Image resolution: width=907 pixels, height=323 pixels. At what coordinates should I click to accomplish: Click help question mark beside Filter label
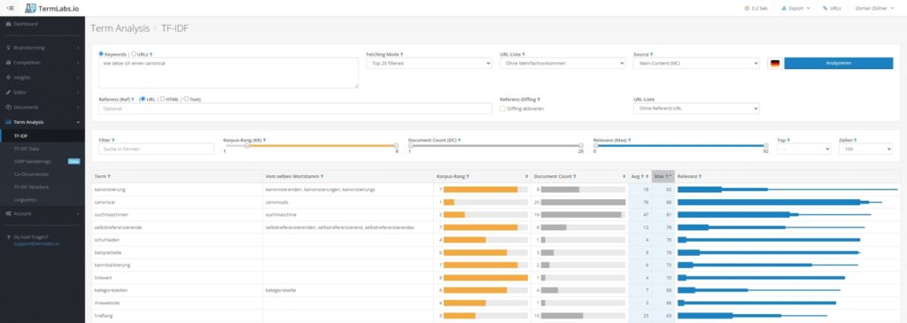pos(112,140)
